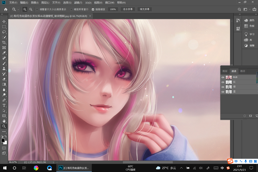
Task: Select the Crop tool
Action: (x=4, y=43)
